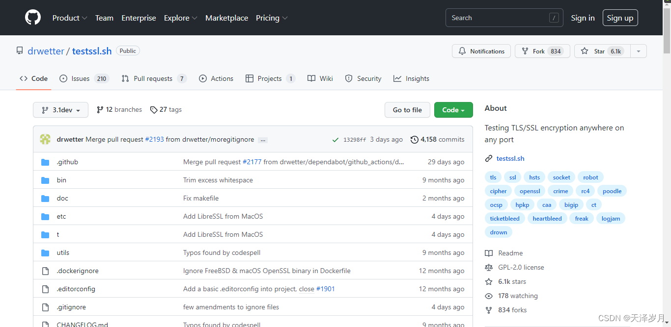Open the testssl.sh repository name link

pos(92,50)
